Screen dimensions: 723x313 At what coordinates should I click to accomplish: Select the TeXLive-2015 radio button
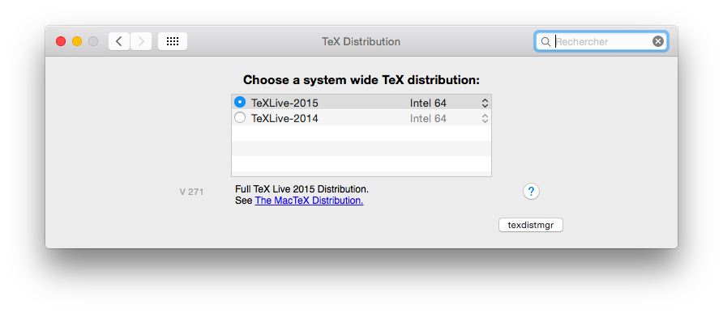coord(240,102)
